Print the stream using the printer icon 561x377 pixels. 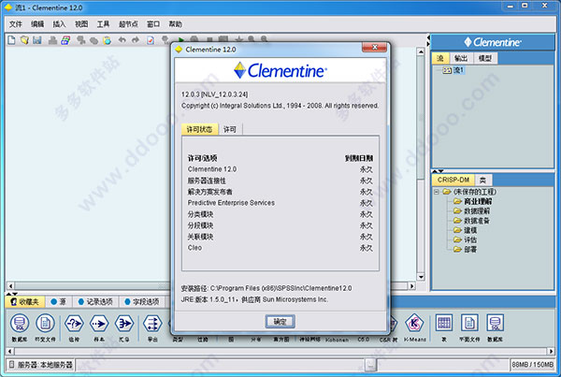[x=52, y=40]
